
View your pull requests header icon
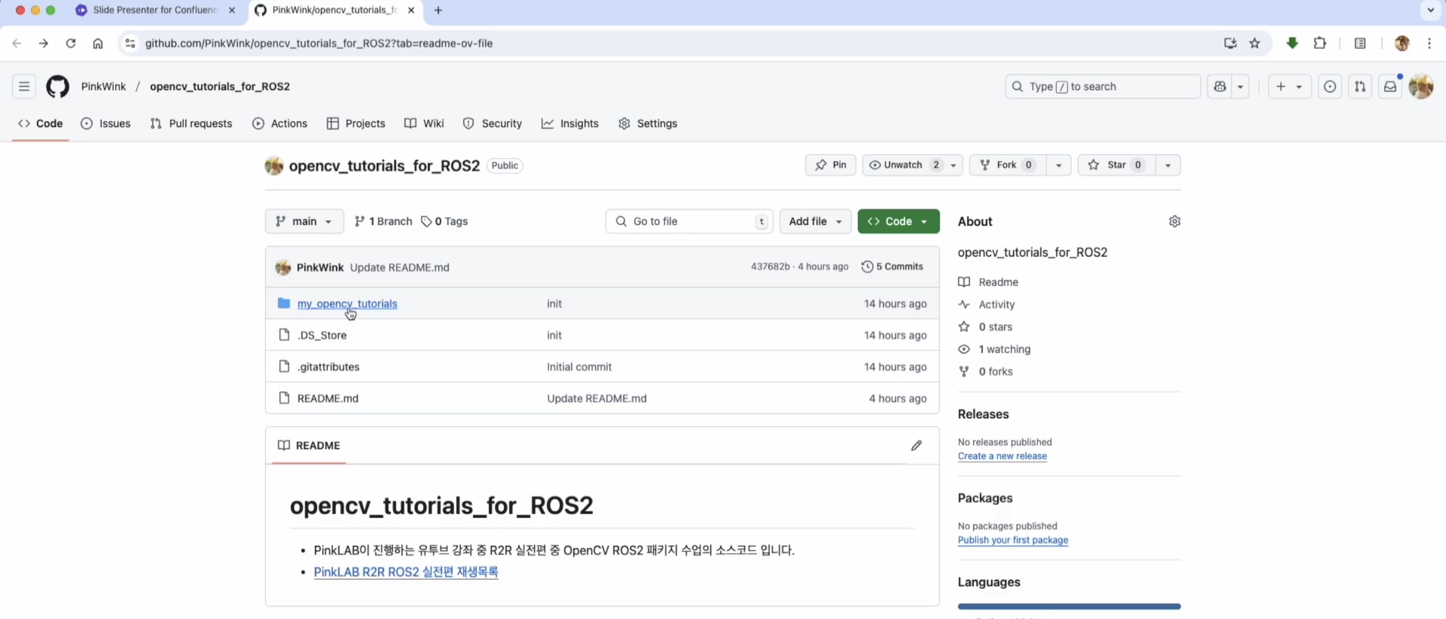coord(1360,87)
